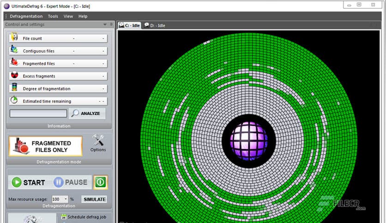This screenshot has height=223, width=386.
Task: Open the View menu
Action: pyautogui.click(x=68, y=17)
